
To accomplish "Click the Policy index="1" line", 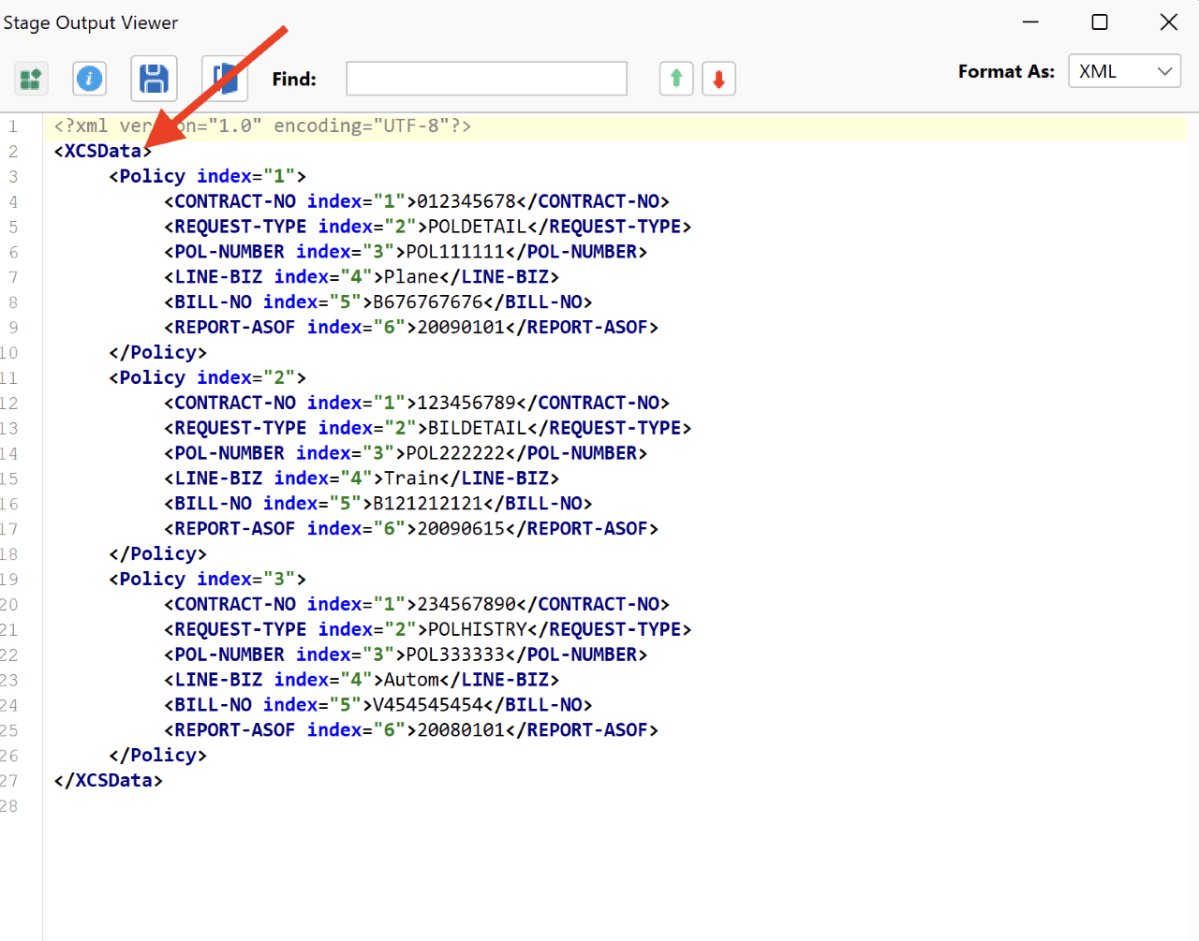I will pyautogui.click(x=207, y=176).
